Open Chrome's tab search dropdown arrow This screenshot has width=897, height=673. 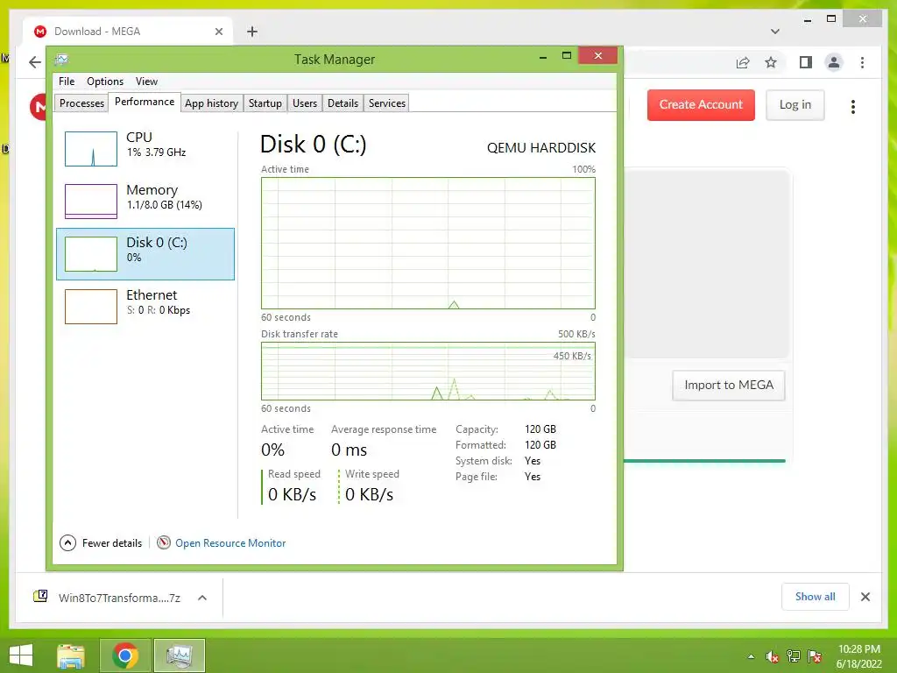(775, 32)
